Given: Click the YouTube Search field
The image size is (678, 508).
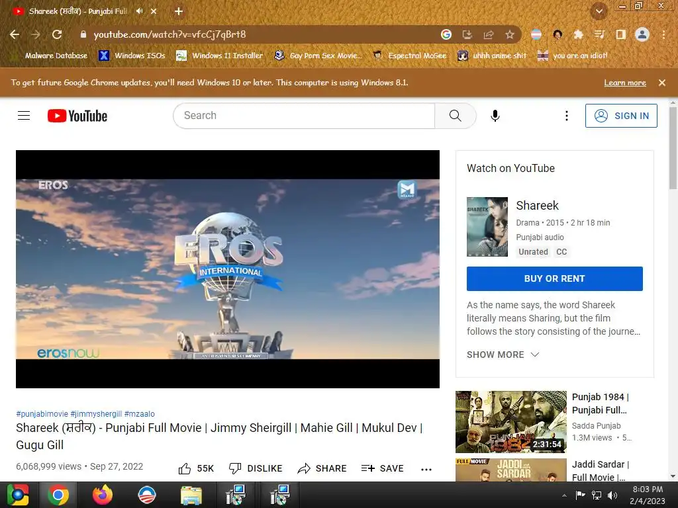Looking at the screenshot, I should coord(304,116).
